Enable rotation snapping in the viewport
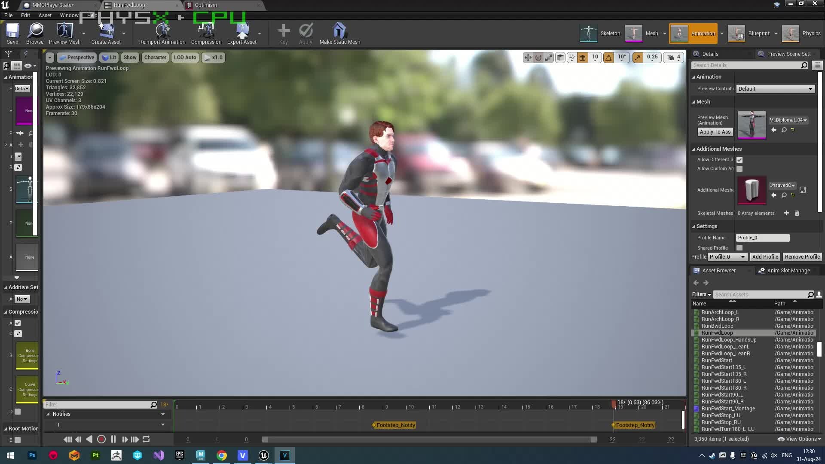Screen dimensions: 825x464 609,57
